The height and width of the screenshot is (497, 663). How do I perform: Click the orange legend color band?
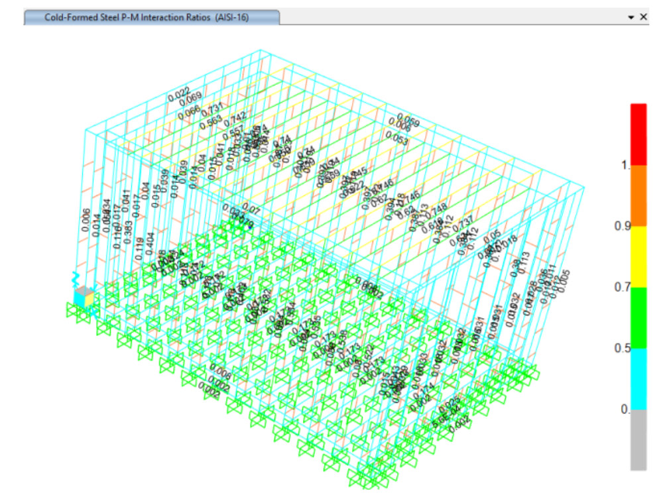pyautogui.click(x=638, y=195)
